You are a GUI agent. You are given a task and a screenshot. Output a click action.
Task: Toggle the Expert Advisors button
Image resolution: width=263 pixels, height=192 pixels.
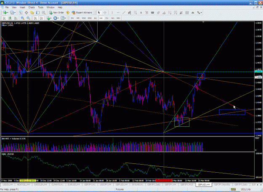pyautogui.click(x=82, y=13)
